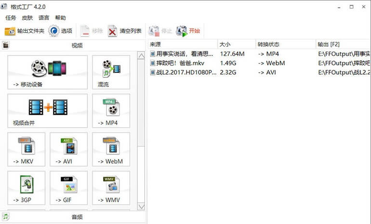The image size is (371, 224).
Task: Choose the -> MP4 conversion tile
Action: coord(111,111)
